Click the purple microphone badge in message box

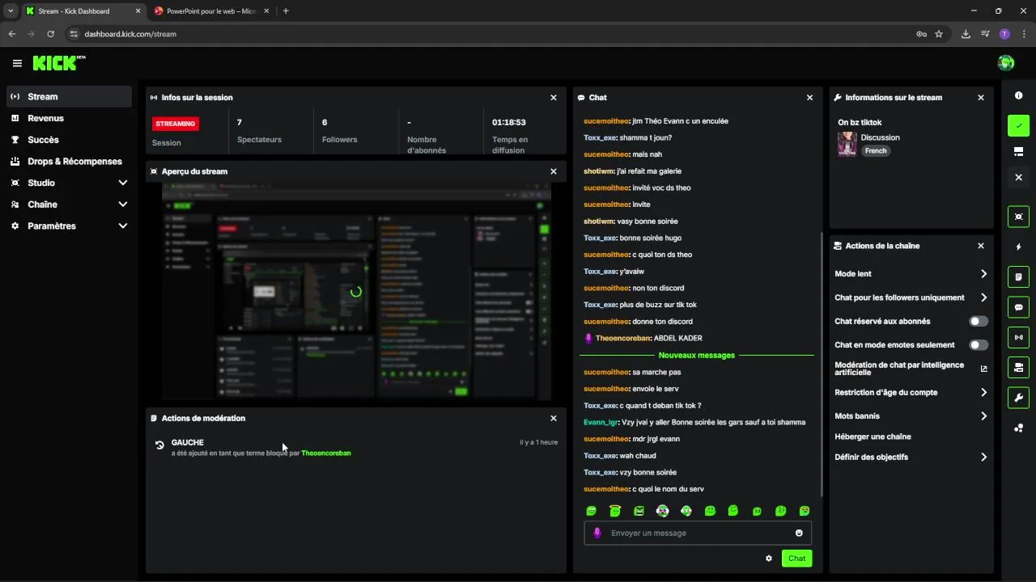597,533
